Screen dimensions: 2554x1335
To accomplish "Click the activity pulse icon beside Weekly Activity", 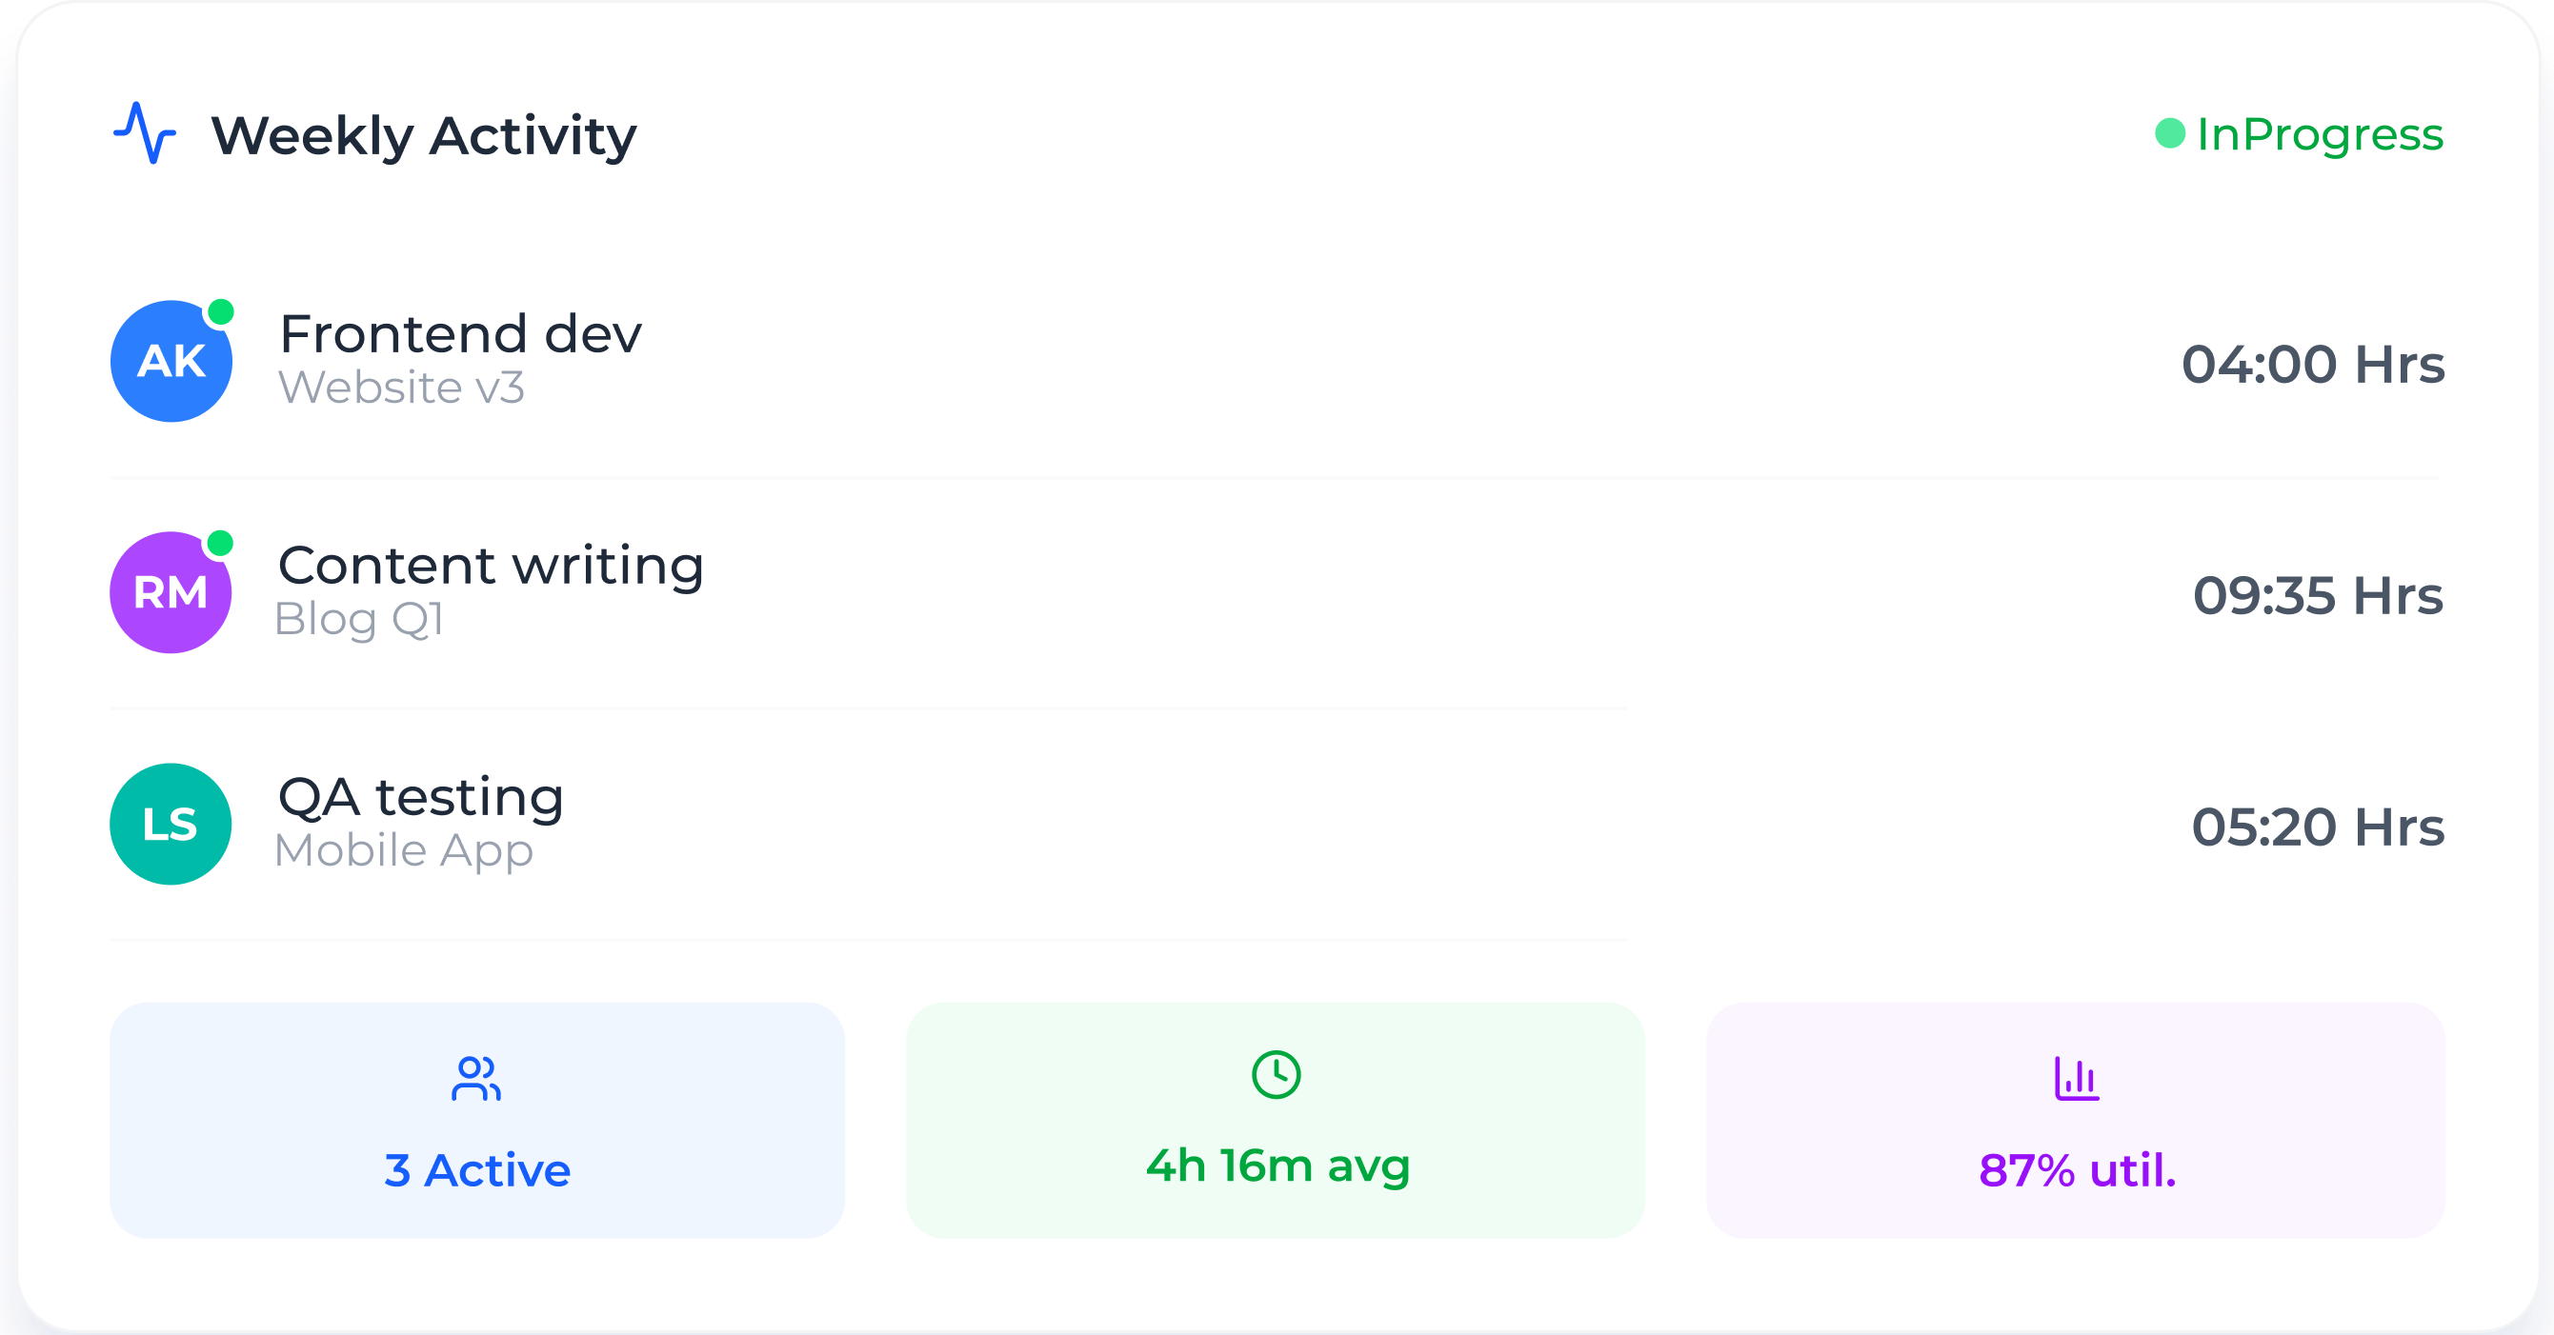I will [x=145, y=132].
